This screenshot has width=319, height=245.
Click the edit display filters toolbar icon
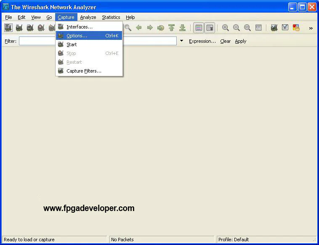(x=285, y=28)
